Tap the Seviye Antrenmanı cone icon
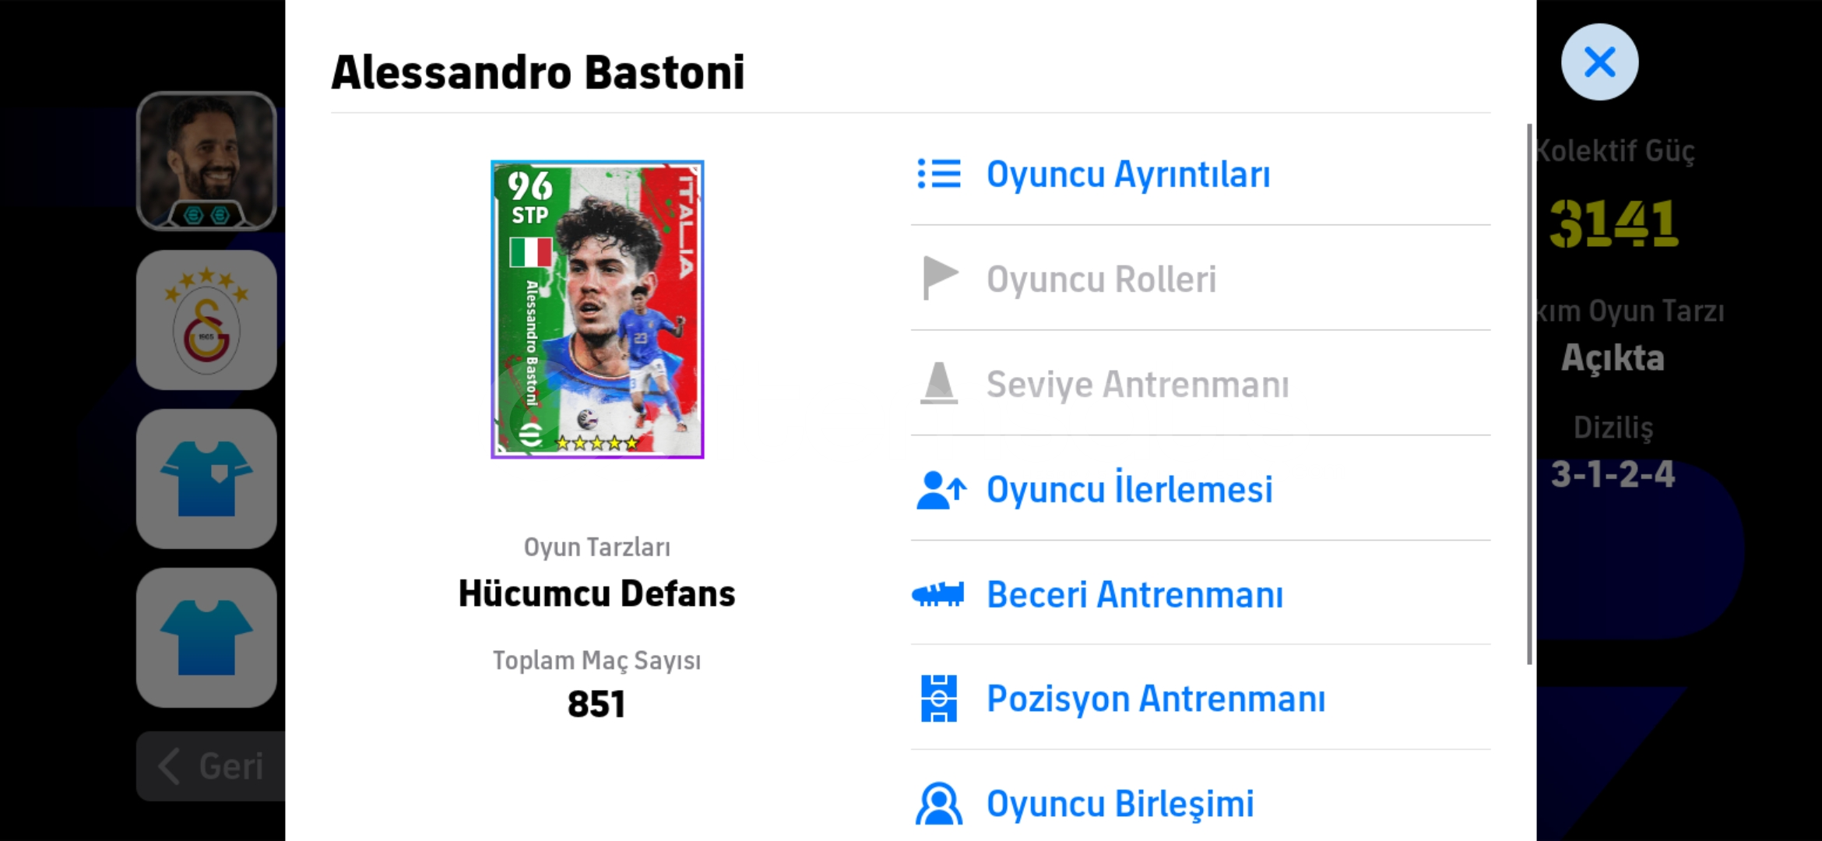This screenshot has width=1822, height=841. click(x=939, y=383)
